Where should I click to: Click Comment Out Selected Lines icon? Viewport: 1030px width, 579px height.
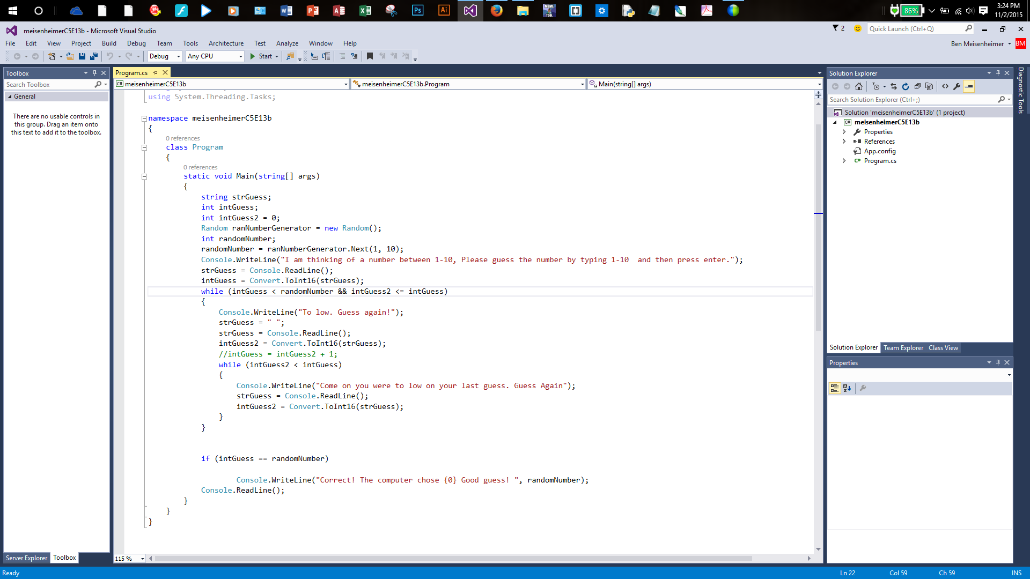[342, 56]
